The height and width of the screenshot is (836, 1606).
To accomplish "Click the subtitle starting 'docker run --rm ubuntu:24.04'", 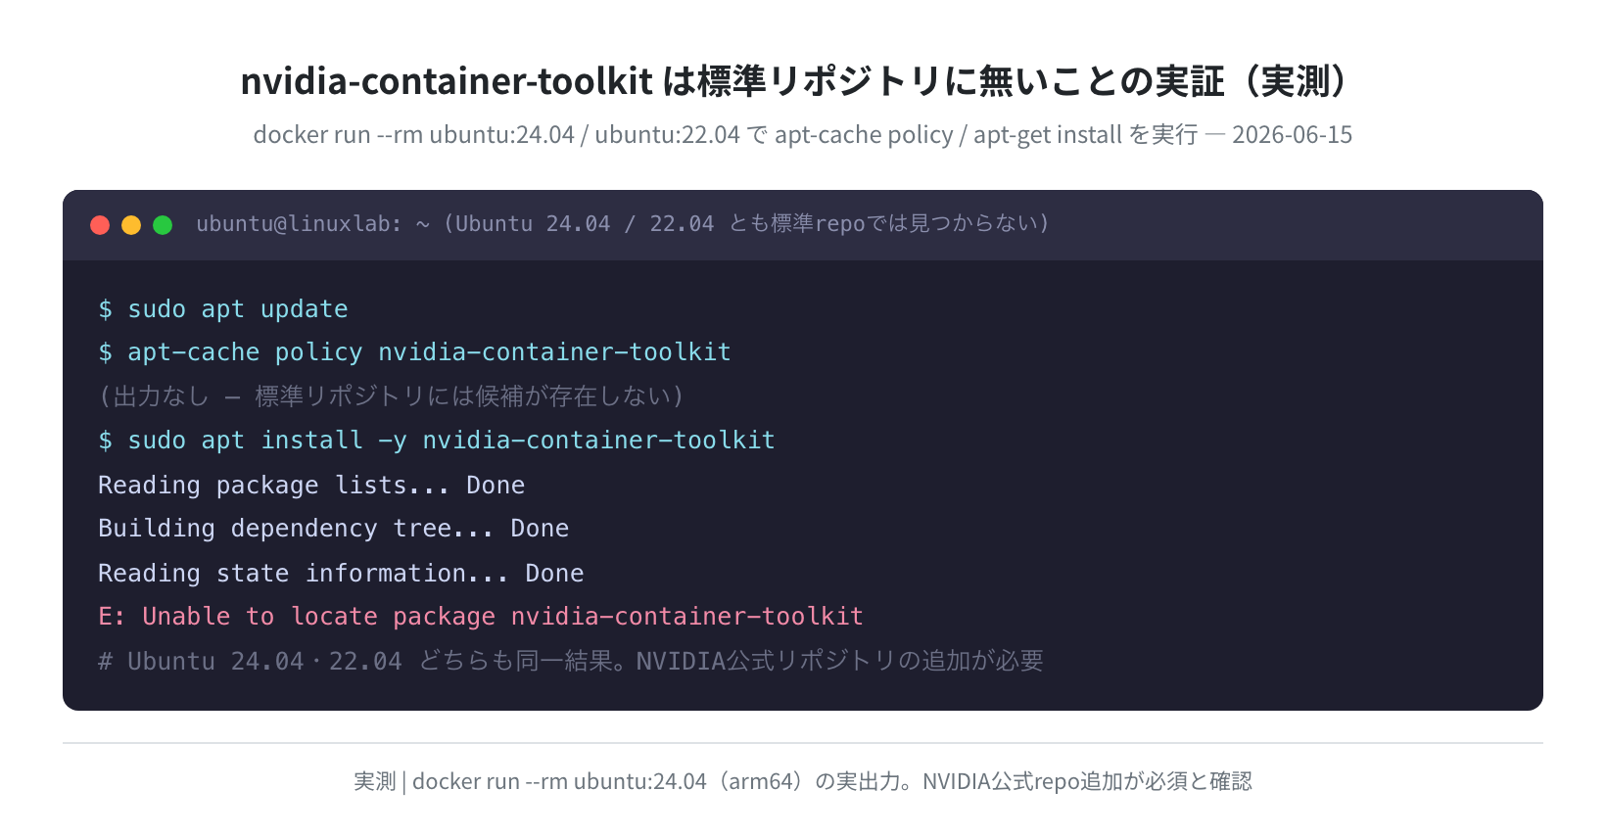I will pos(803,135).
